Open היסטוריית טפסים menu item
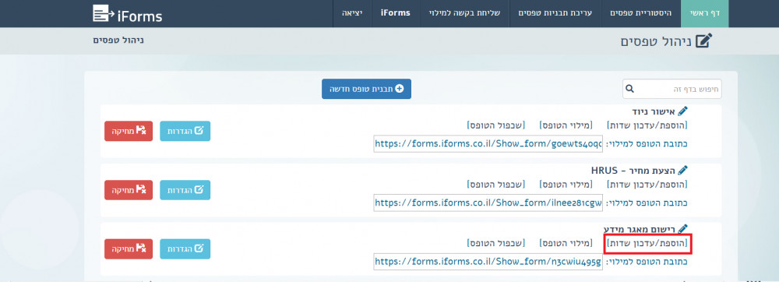This screenshot has width=779, height=282. [x=641, y=13]
